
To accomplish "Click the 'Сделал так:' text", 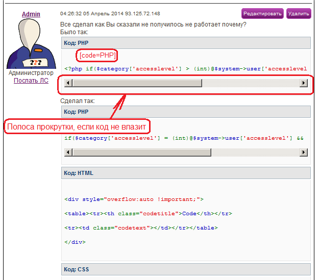I will 78,101.
